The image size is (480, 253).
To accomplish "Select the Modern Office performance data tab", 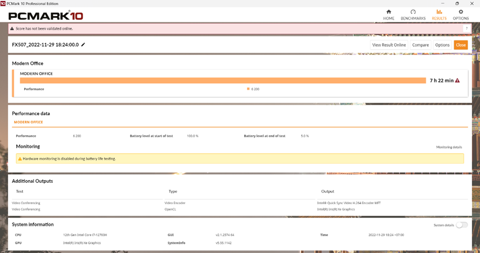I will pos(28,122).
